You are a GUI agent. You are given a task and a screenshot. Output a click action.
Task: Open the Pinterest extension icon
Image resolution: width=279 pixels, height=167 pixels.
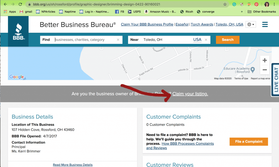[x=256, y=4]
